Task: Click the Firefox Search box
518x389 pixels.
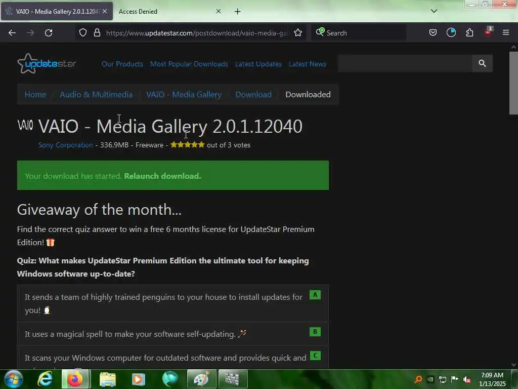Action: click(x=360, y=33)
